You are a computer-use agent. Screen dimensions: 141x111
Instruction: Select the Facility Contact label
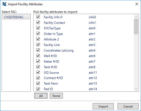point(54,23)
